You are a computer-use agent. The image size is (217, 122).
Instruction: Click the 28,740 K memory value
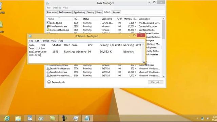click(x=132, y=72)
